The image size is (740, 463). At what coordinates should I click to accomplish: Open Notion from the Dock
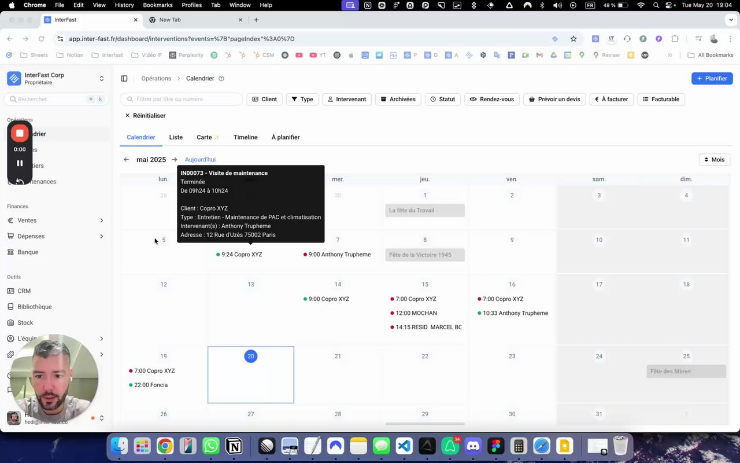coord(234,446)
